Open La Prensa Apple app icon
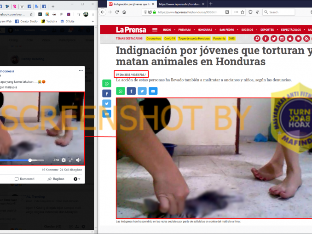312x234 pixels. tap(290, 38)
